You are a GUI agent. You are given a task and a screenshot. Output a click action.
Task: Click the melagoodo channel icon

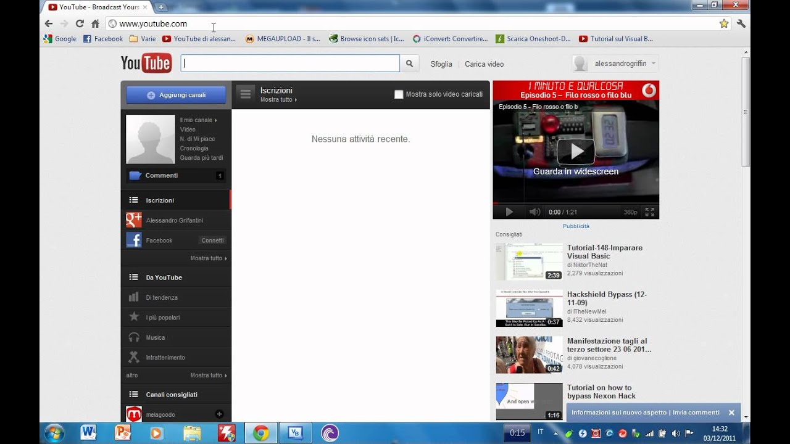(134, 414)
